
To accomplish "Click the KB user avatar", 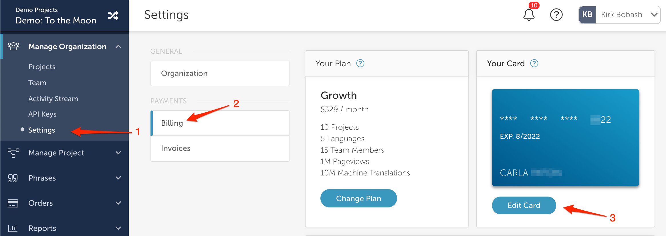I will click(x=587, y=15).
